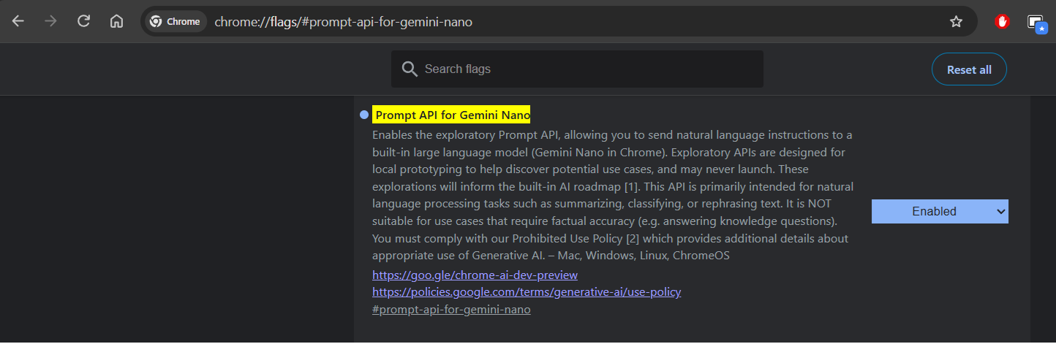Click the blue dot beside Prompt API flag
The image size is (1056, 344).
coord(364,115)
